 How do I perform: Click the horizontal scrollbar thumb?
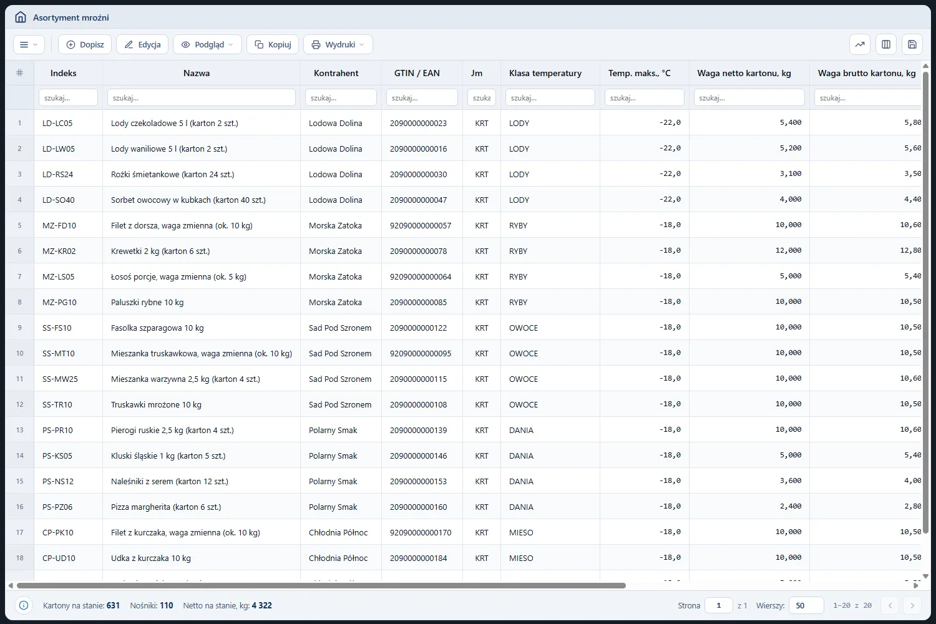tap(321, 585)
